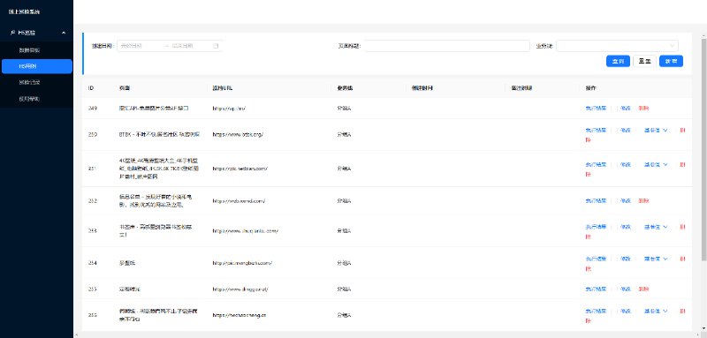The height and width of the screenshot is (338, 707).
Task: Open 执行结果 link for row 256
Action: (x=596, y=311)
